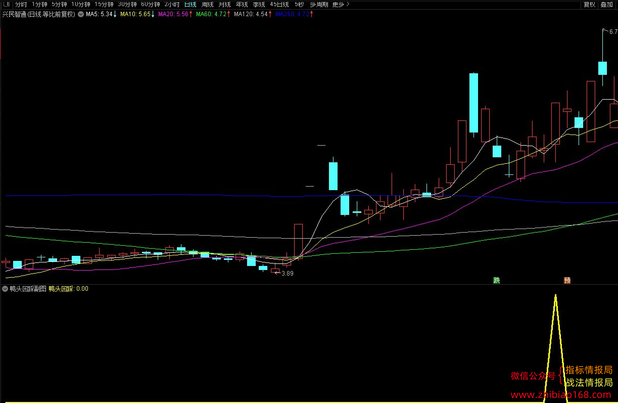Image resolution: width=618 pixels, height=403 pixels.
Task: Click the 6.7 high price label
Action: point(613,32)
